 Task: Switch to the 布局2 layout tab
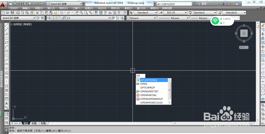tap(43, 123)
